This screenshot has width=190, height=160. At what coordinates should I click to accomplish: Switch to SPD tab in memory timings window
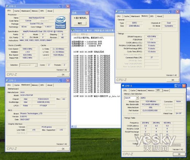[152, 16]
